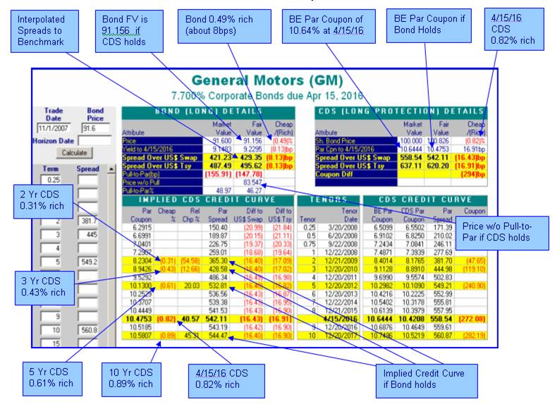Select the CDS curve coupon value (47.65)
The width and height of the screenshot is (555, 404).
coord(475,261)
